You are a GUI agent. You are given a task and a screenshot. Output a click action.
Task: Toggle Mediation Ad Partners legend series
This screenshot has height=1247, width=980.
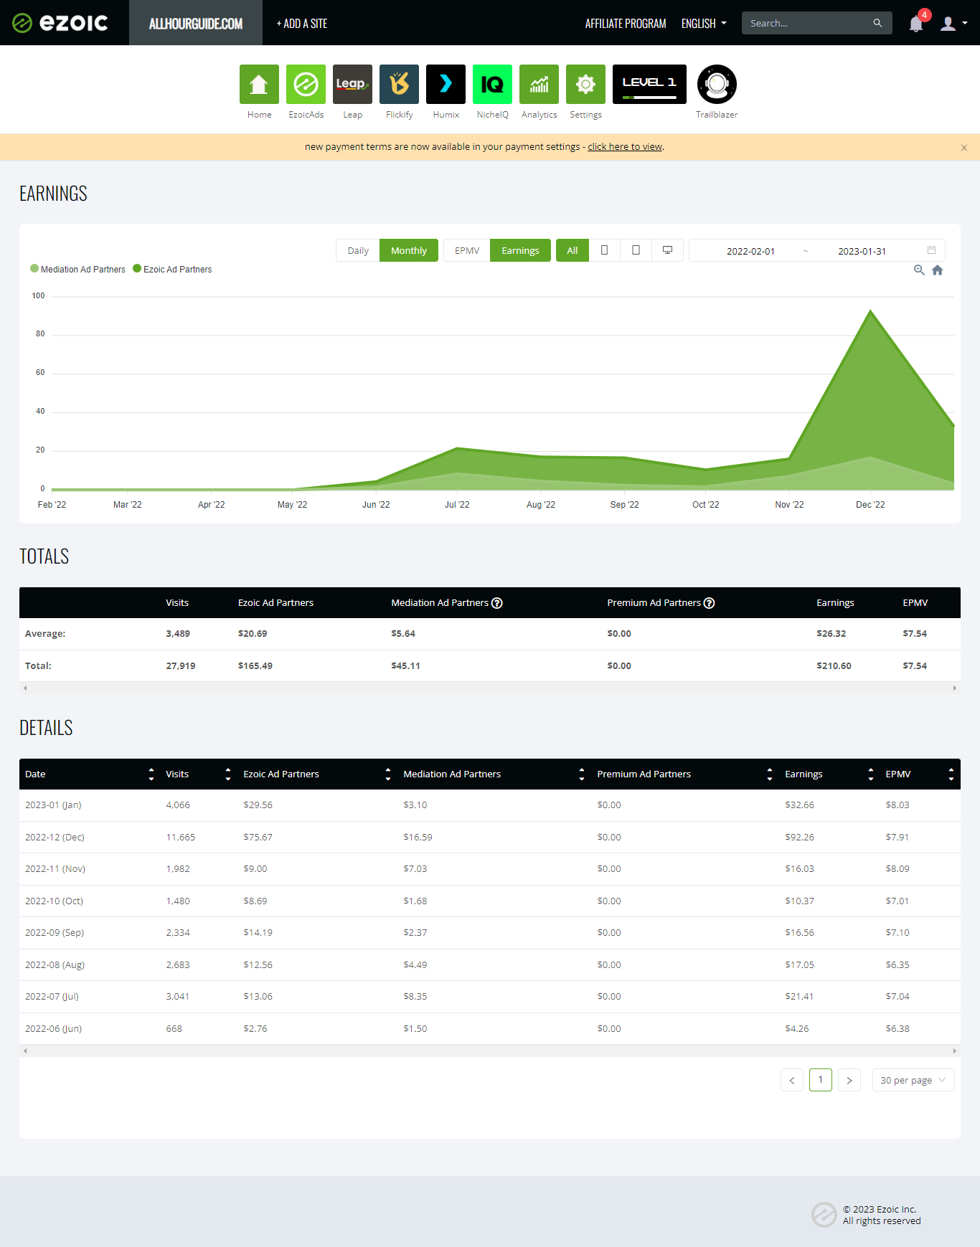click(77, 270)
